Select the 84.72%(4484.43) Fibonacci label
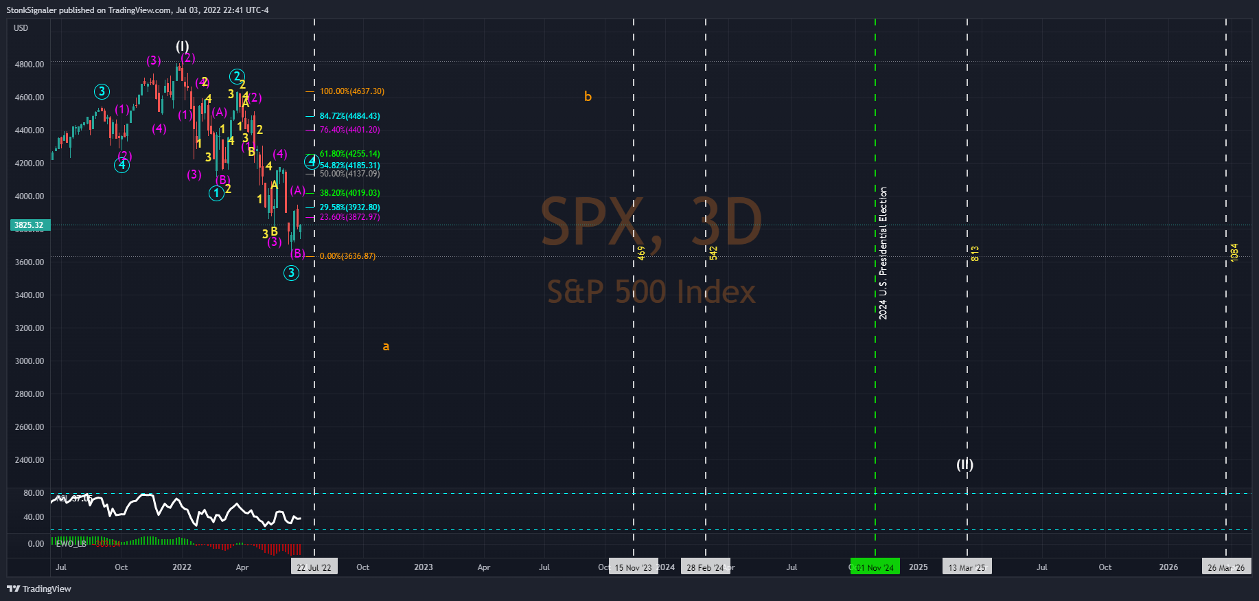The height and width of the screenshot is (601, 1259). tap(350, 116)
